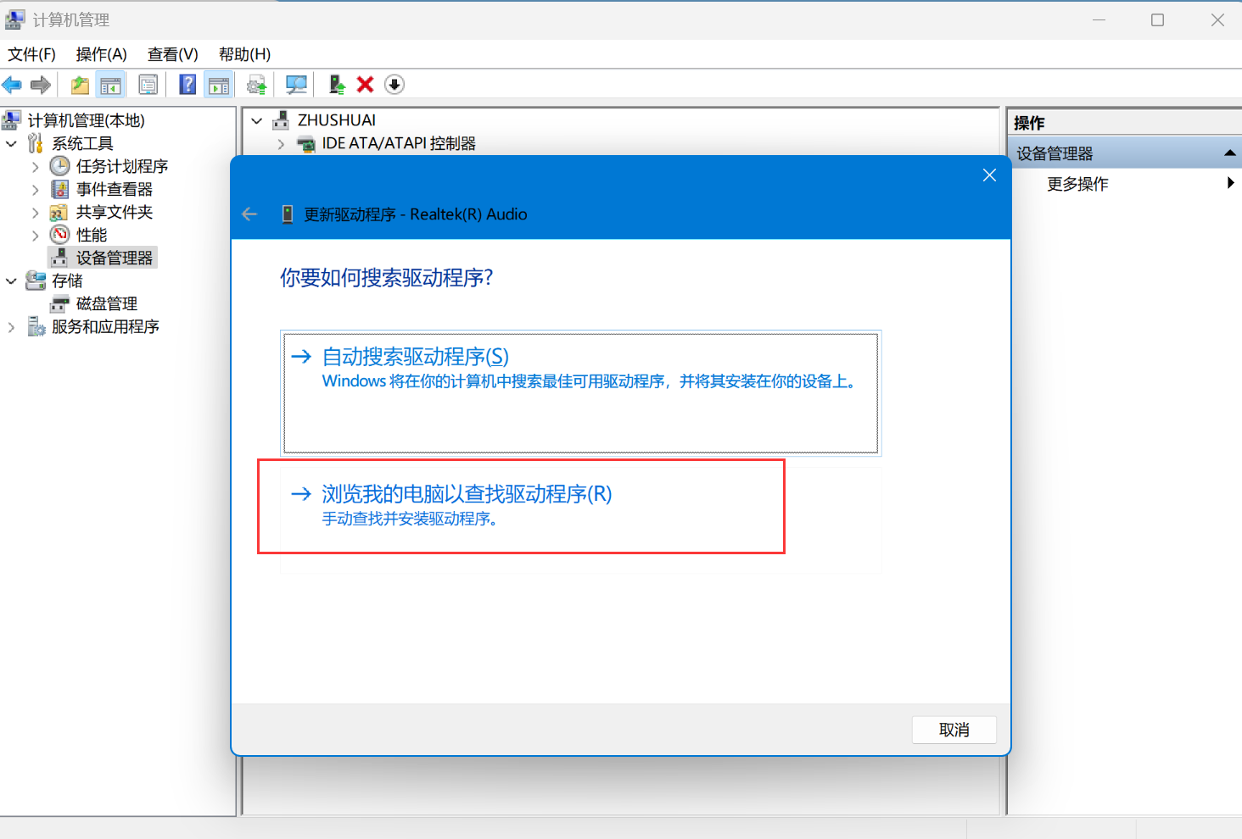Click the 存储 tree icon
The image size is (1242, 839).
36,281
